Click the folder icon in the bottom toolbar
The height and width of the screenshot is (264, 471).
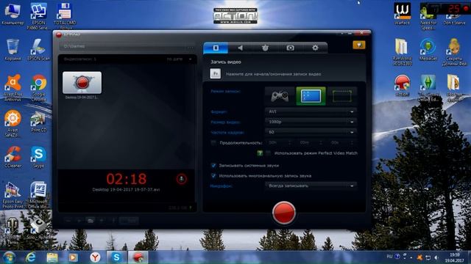pos(90,221)
